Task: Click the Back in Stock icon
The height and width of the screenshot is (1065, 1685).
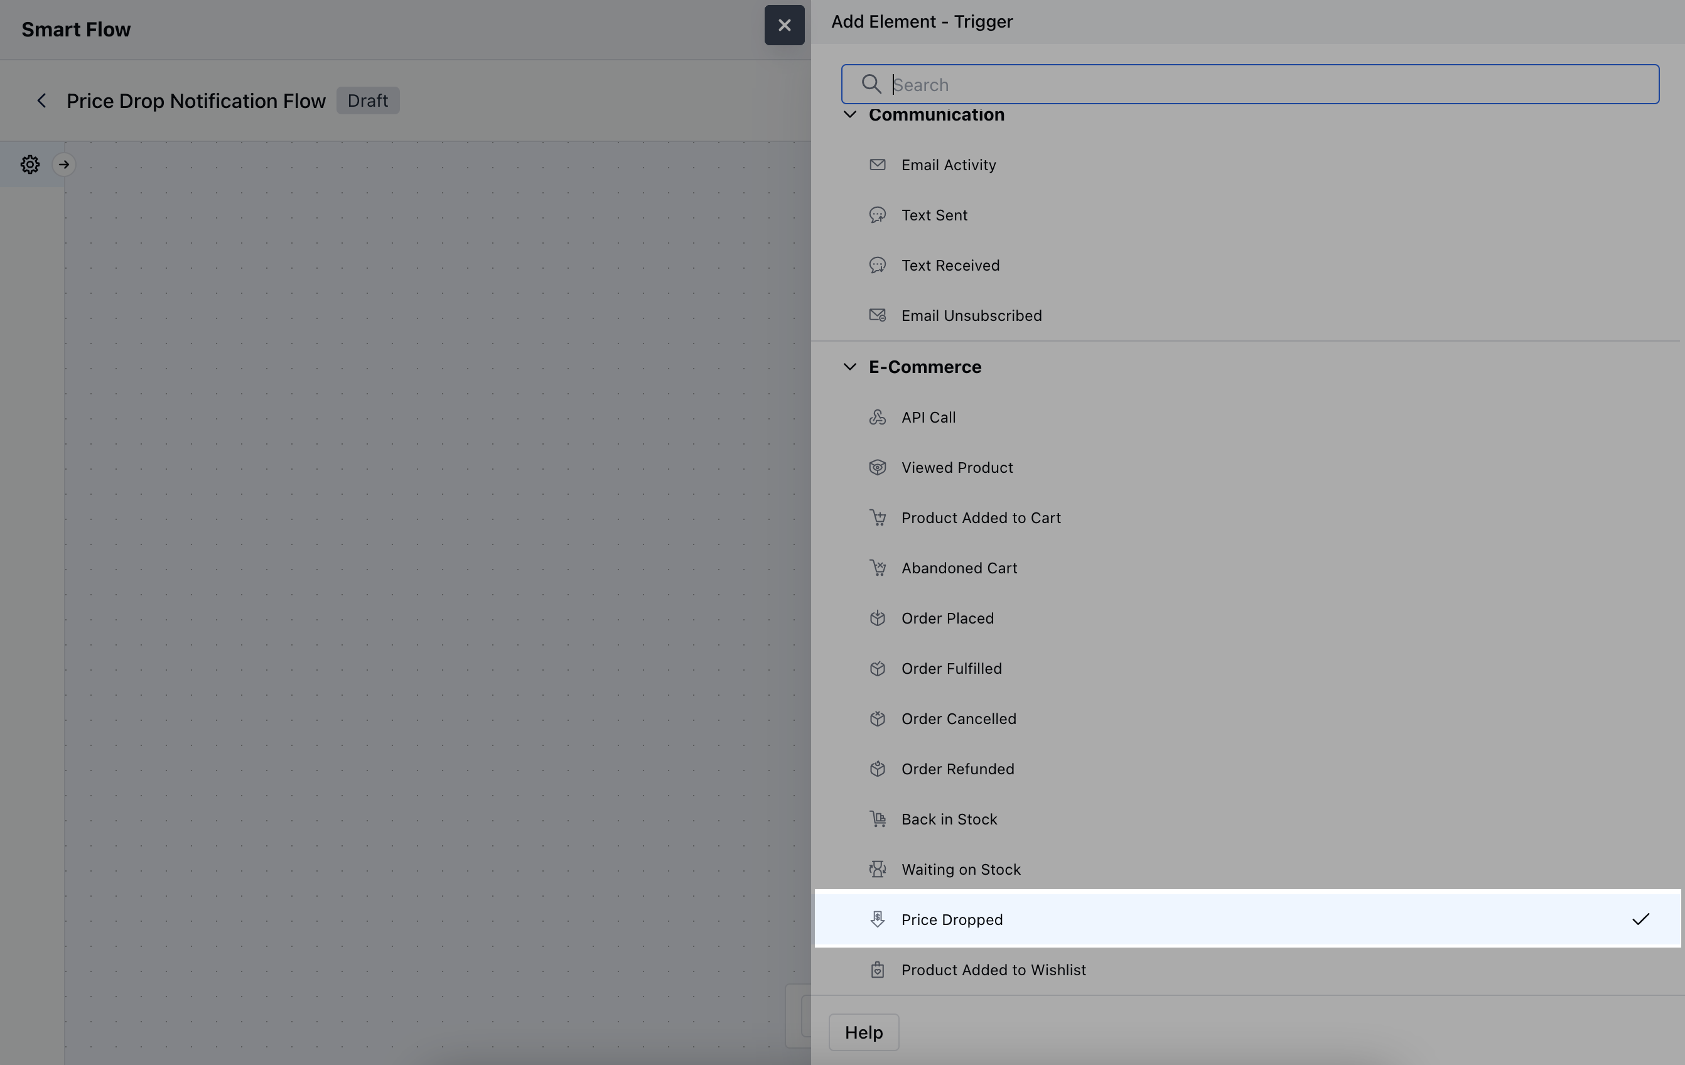Action: (877, 819)
